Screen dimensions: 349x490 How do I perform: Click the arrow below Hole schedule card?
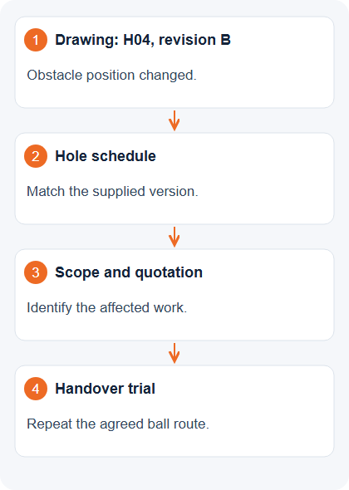[174, 237]
